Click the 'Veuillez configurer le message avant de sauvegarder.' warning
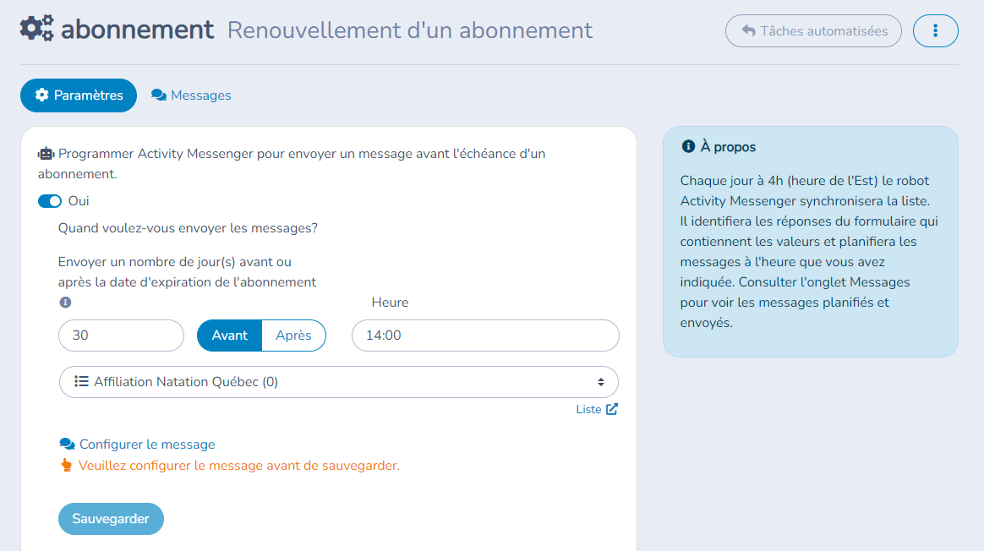This screenshot has height=551, width=984. tap(239, 466)
